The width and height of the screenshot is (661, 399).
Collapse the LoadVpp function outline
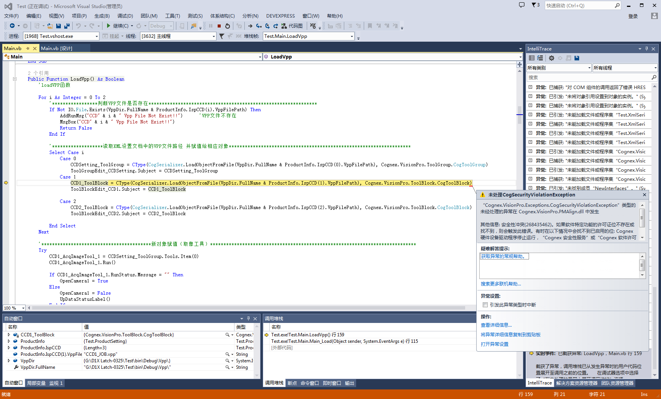15,79
